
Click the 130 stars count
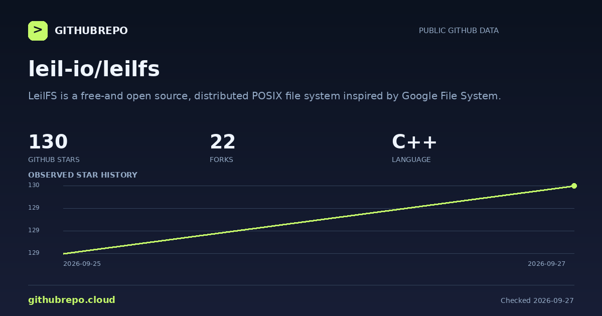click(x=48, y=142)
